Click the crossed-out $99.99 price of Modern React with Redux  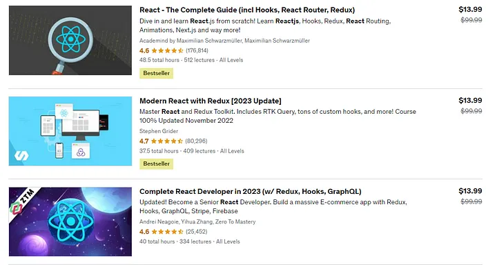click(471, 111)
